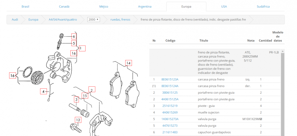Click the muelle sujecion title cell
297x136 pixels.
208,112
